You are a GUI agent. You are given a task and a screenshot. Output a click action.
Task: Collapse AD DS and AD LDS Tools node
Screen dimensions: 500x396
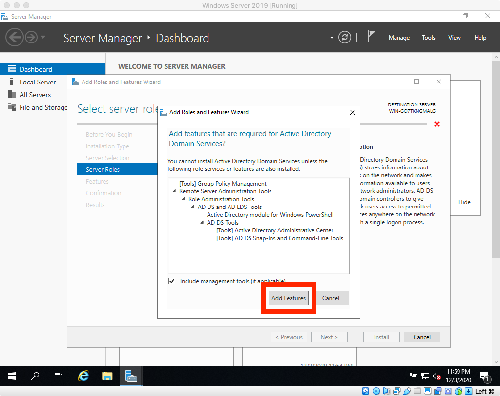pyautogui.click(x=192, y=207)
